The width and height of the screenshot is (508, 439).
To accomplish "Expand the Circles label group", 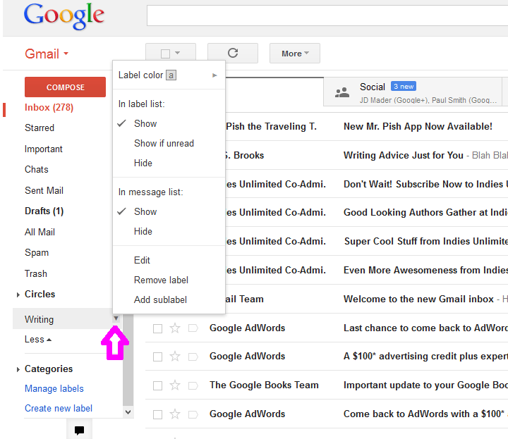I will pyautogui.click(x=18, y=295).
